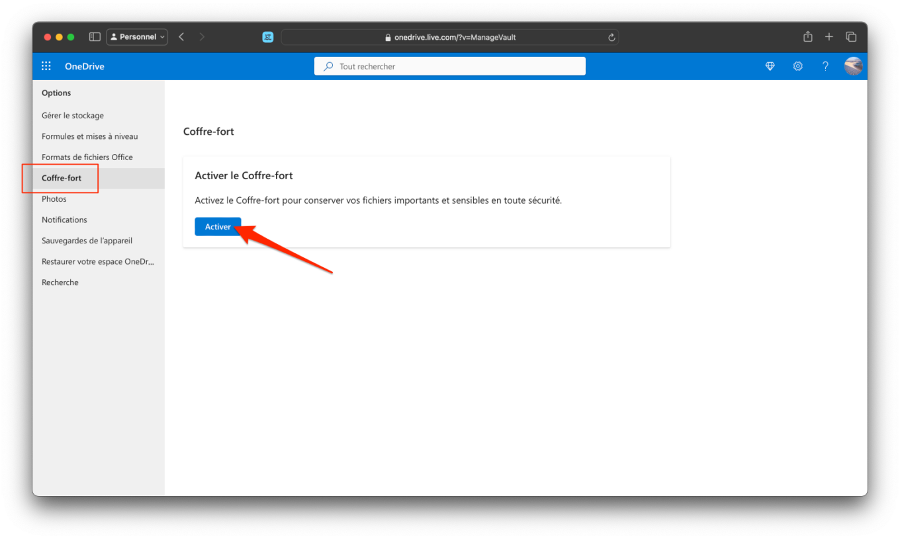Click the Activez le Coffre-fort description text
Image resolution: width=900 pixels, height=539 pixels.
click(378, 200)
